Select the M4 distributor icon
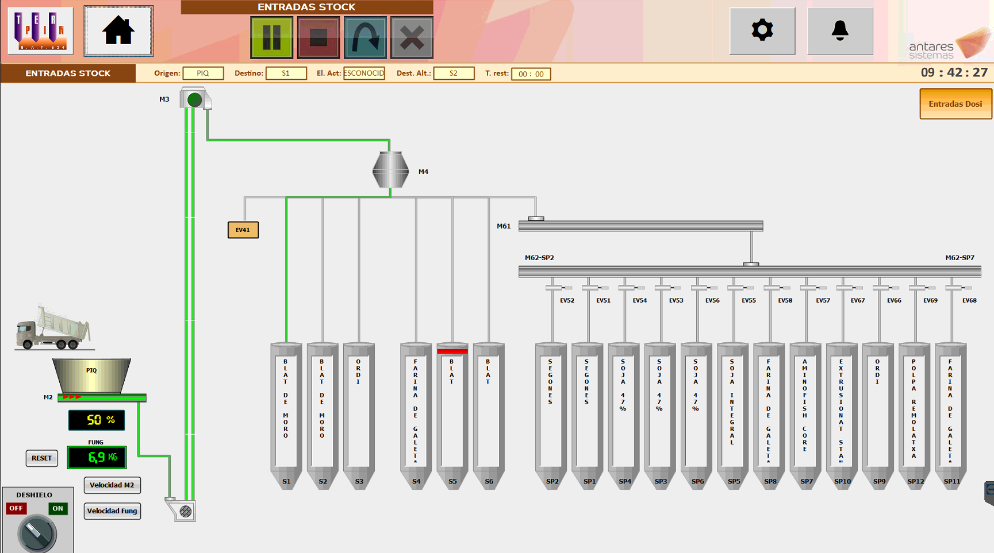994x553 pixels. pyautogui.click(x=390, y=170)
